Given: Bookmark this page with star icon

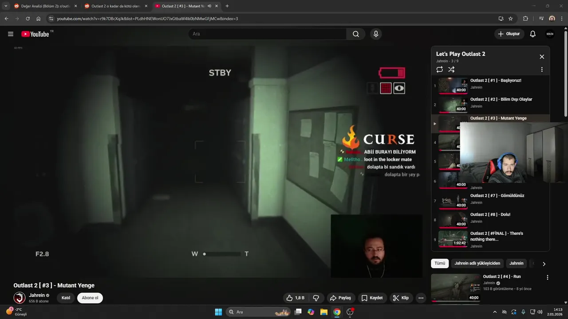Looking at the screenshot, I should pyautogui.click(x=511, y=19).
